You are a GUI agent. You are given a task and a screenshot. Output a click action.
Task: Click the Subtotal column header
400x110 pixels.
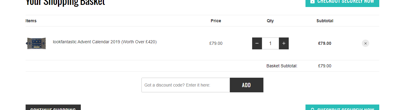(x=325, y=21)
